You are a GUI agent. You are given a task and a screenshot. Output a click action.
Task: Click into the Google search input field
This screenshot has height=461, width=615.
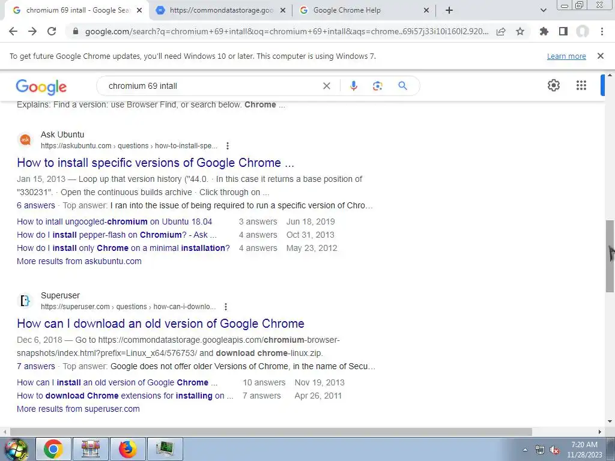(212, 86)
